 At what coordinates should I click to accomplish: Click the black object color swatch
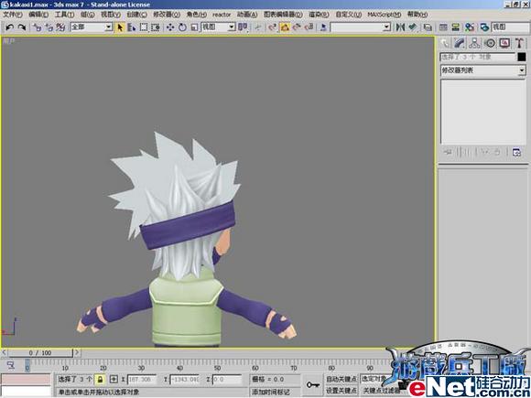[x=522, y=57]
